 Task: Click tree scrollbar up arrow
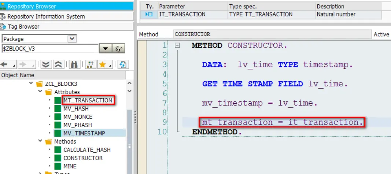(129, 83)
